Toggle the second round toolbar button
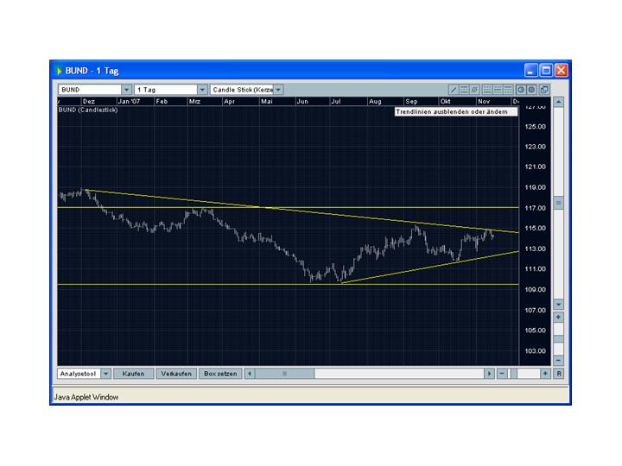 click(x=531, y=90)
